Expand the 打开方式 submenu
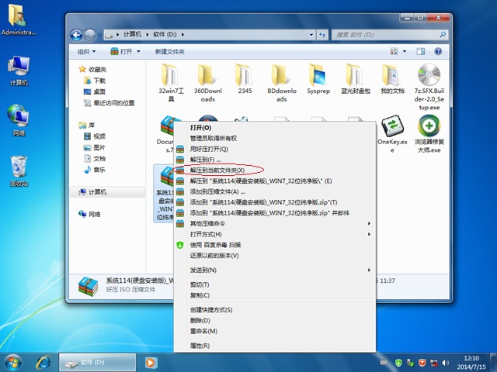The image size is (497, 372). (206, 234)
